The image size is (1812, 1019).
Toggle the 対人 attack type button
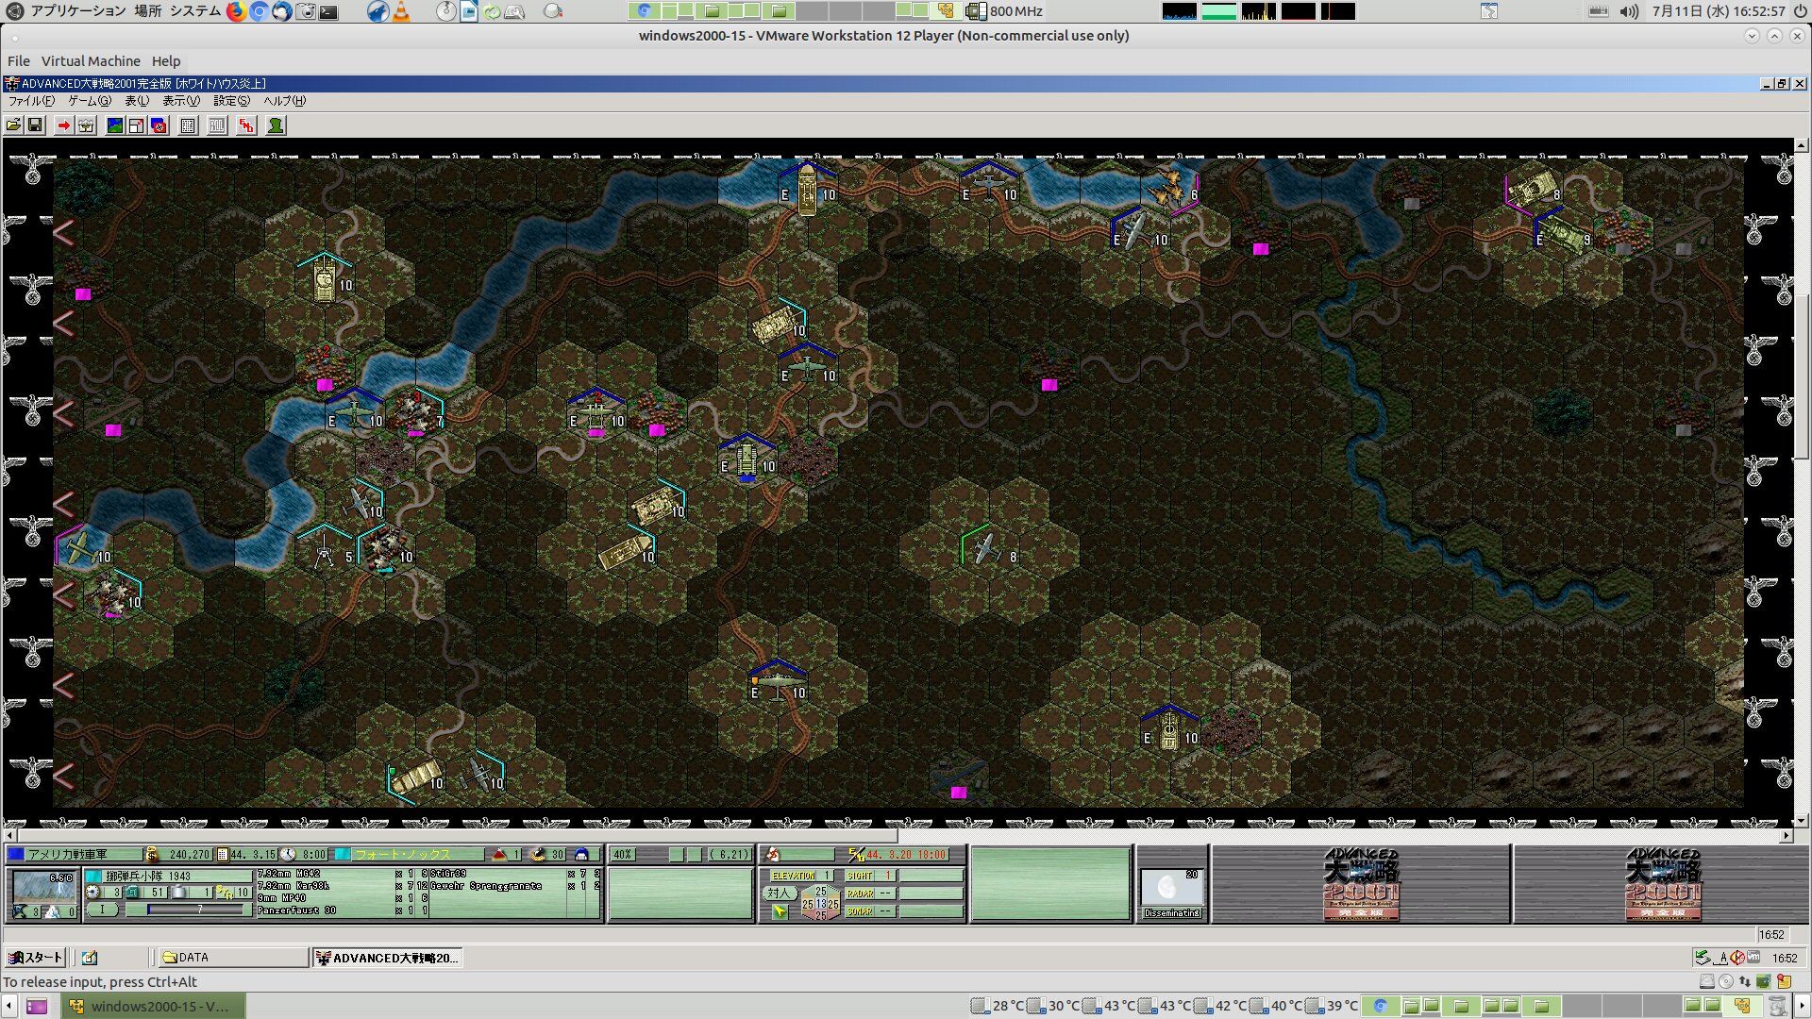tap(779, 893)
